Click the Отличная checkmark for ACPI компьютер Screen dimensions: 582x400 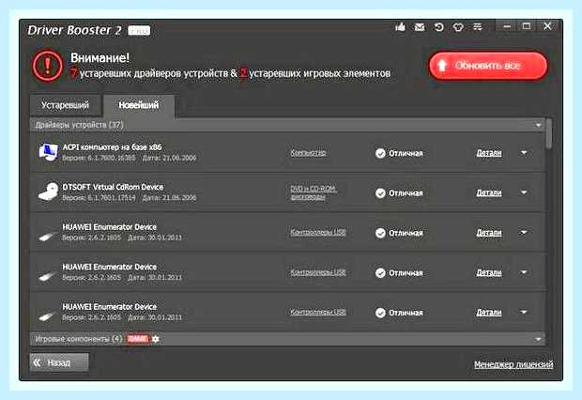click(380, 153)
